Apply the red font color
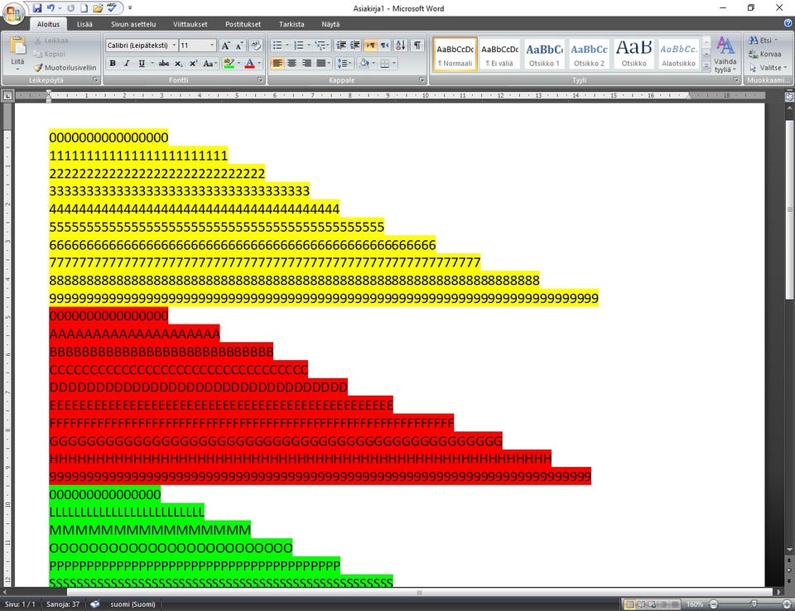Screen dimensions: 795x611 pos(249,64)
